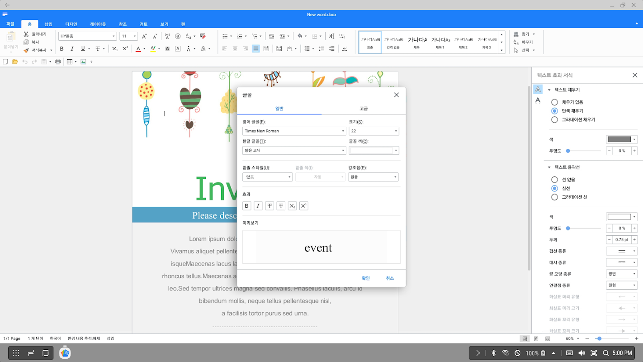
Task: Switch to the 고급 tab in font dialog
Action: point(364,109)
